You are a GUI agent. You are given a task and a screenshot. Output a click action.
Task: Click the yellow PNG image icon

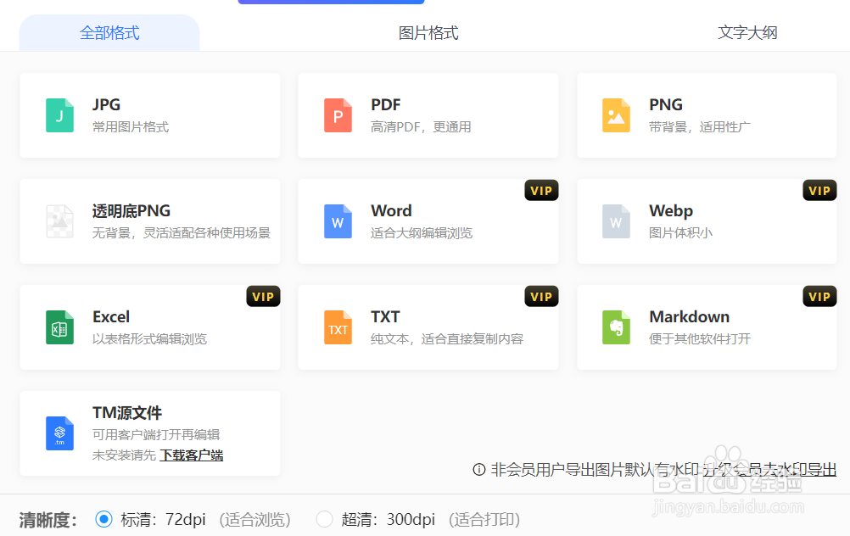616,115
